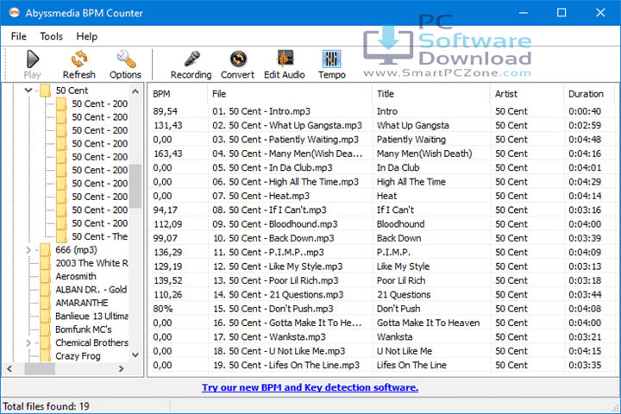
Task: Click 'Total files found: 19' status text
Action: click(x=46, y=406)
